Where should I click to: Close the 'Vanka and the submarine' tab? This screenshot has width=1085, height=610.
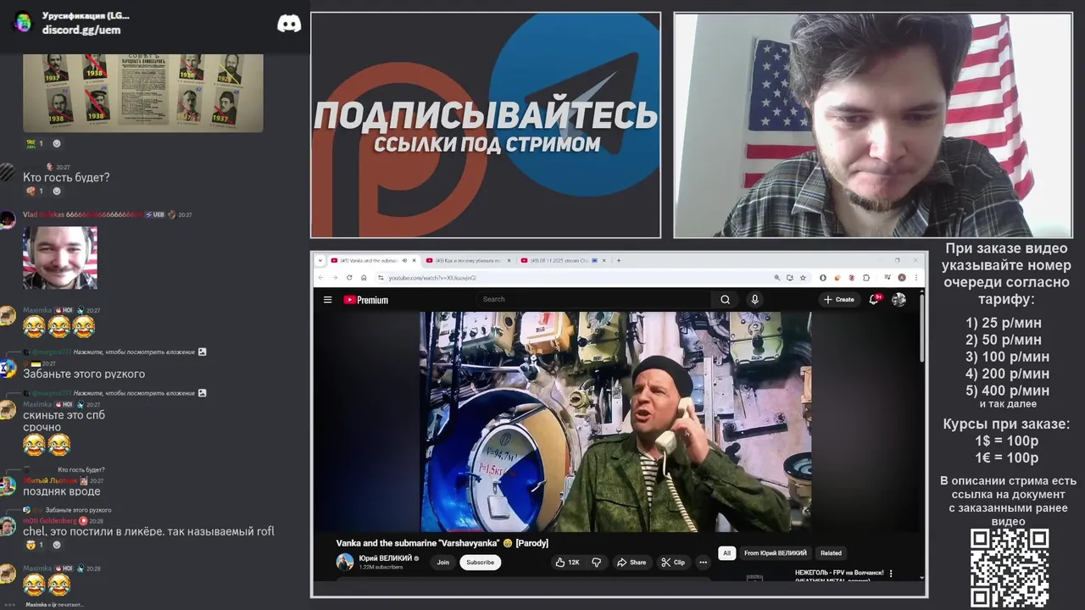coord(415,261)
